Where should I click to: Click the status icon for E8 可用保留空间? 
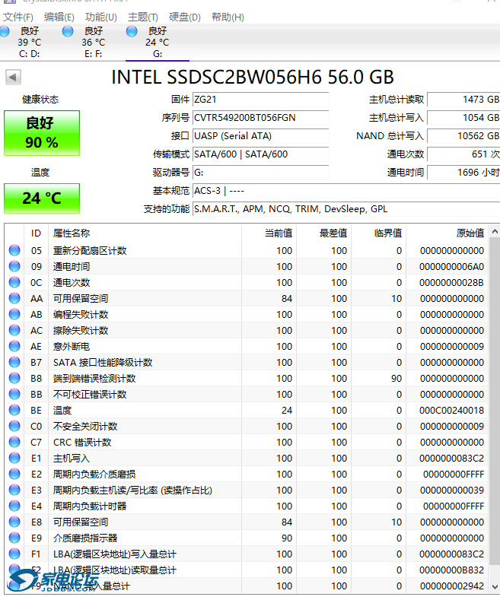coord(14,522)
